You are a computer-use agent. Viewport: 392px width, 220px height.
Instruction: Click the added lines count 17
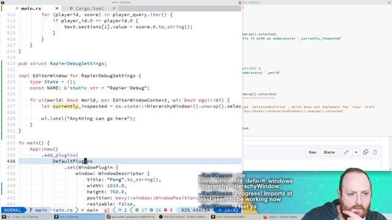coord(141,210)
